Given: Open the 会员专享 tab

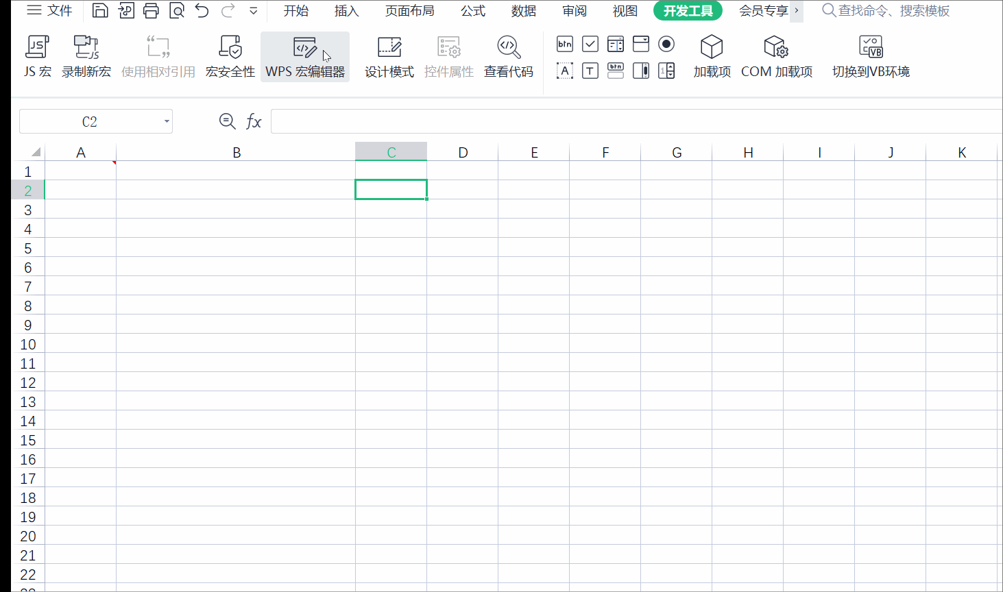Looking at the screenshot, I should (x=764, y=11).
